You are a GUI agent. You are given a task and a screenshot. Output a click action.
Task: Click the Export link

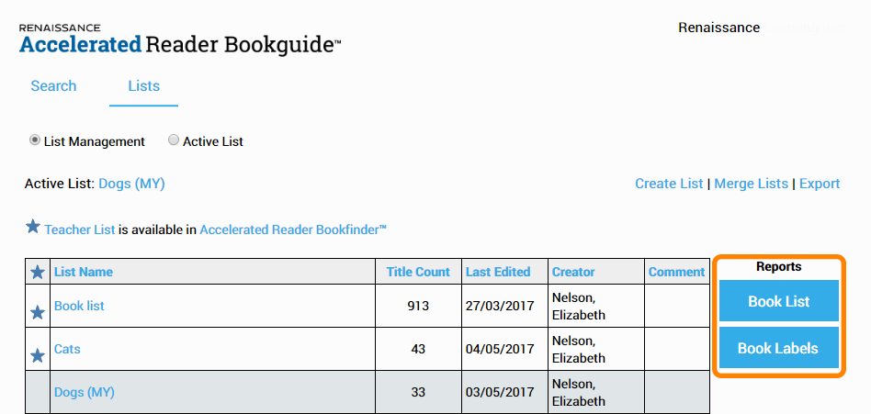click(820, 184)
